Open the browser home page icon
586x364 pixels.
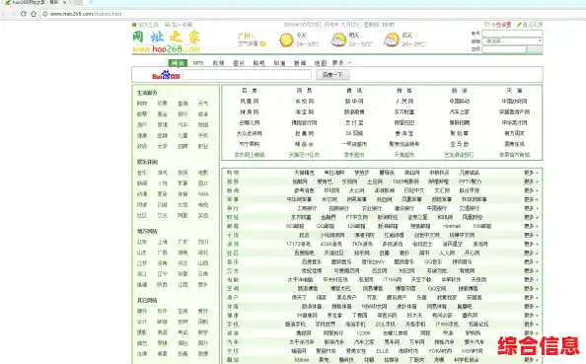click(x=34, y=14)
